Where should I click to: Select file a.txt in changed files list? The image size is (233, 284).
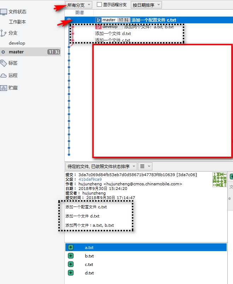pos(146,248)
